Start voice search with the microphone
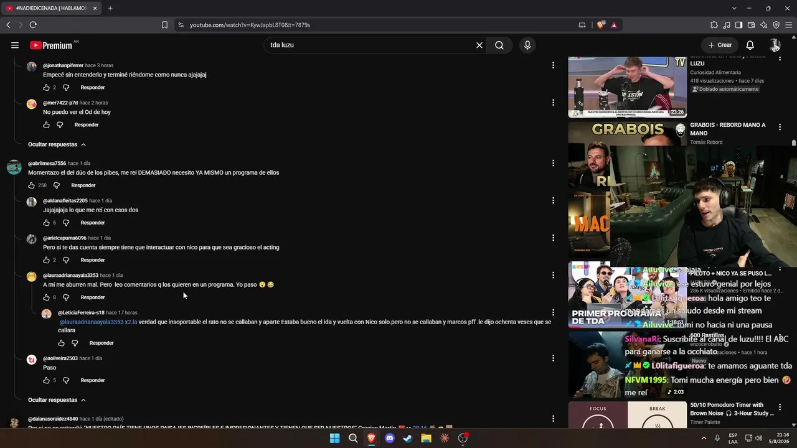 (527, 45)
